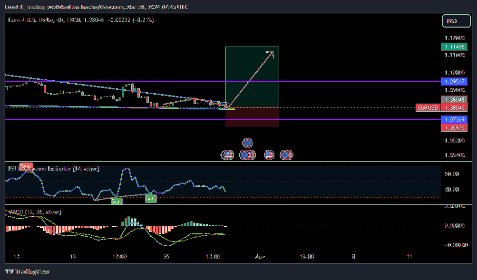Click the earlier green Bull divergence label
Screen dimensions: 477x280
[116, 201]
